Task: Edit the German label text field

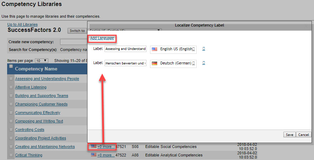Action: click(126, 63)
